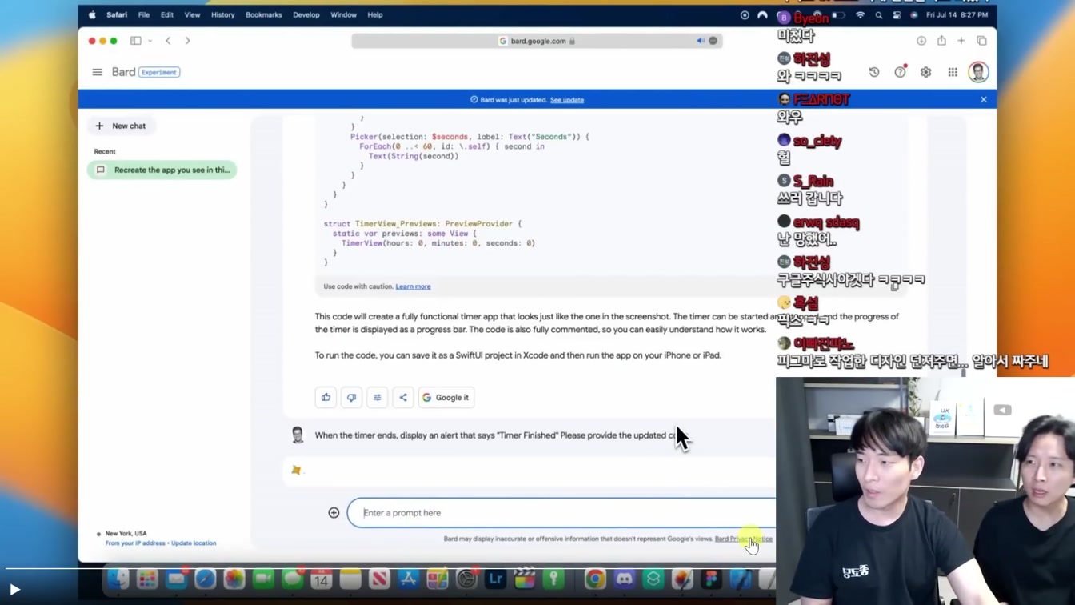Open FaceTime from the Dock
The width and height of the screenshot is (1075, 605).
[x=263, y=579]
